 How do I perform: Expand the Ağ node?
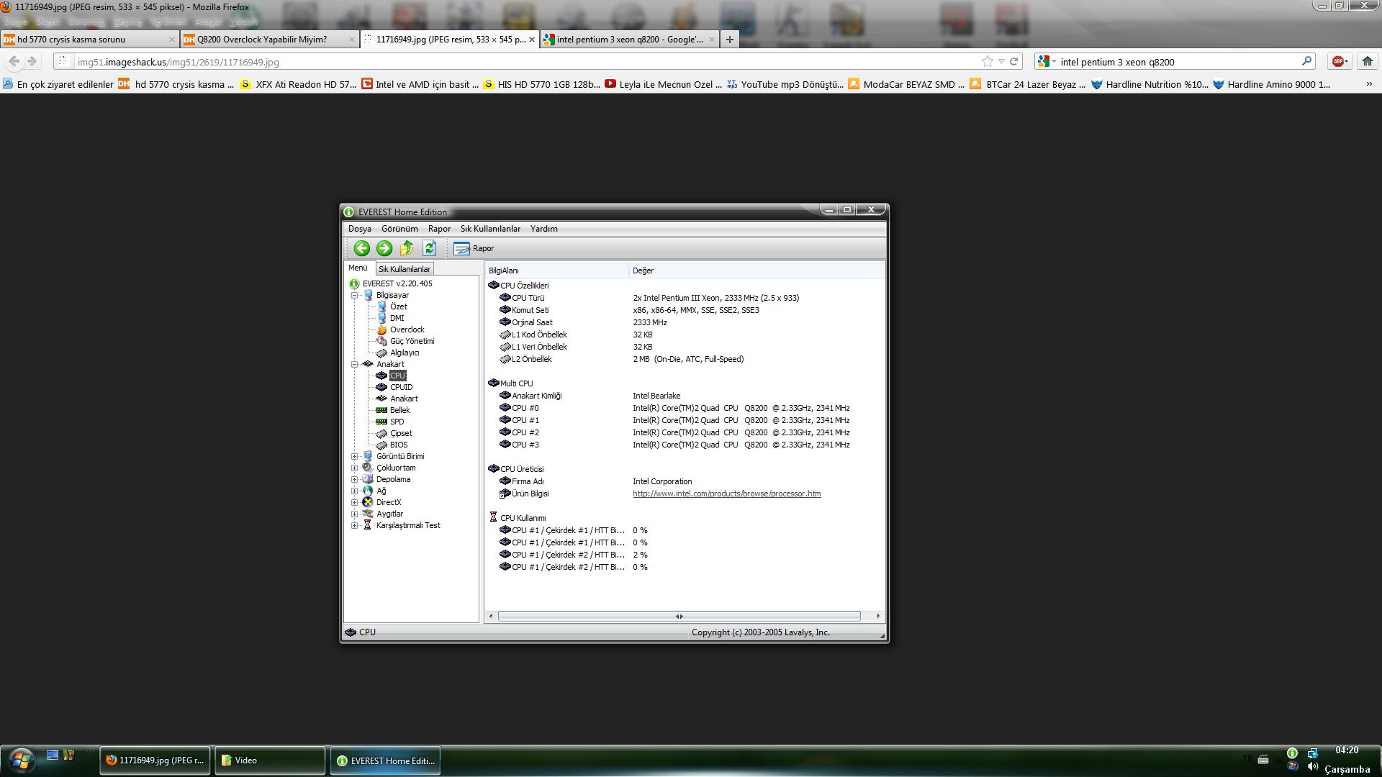354,491
